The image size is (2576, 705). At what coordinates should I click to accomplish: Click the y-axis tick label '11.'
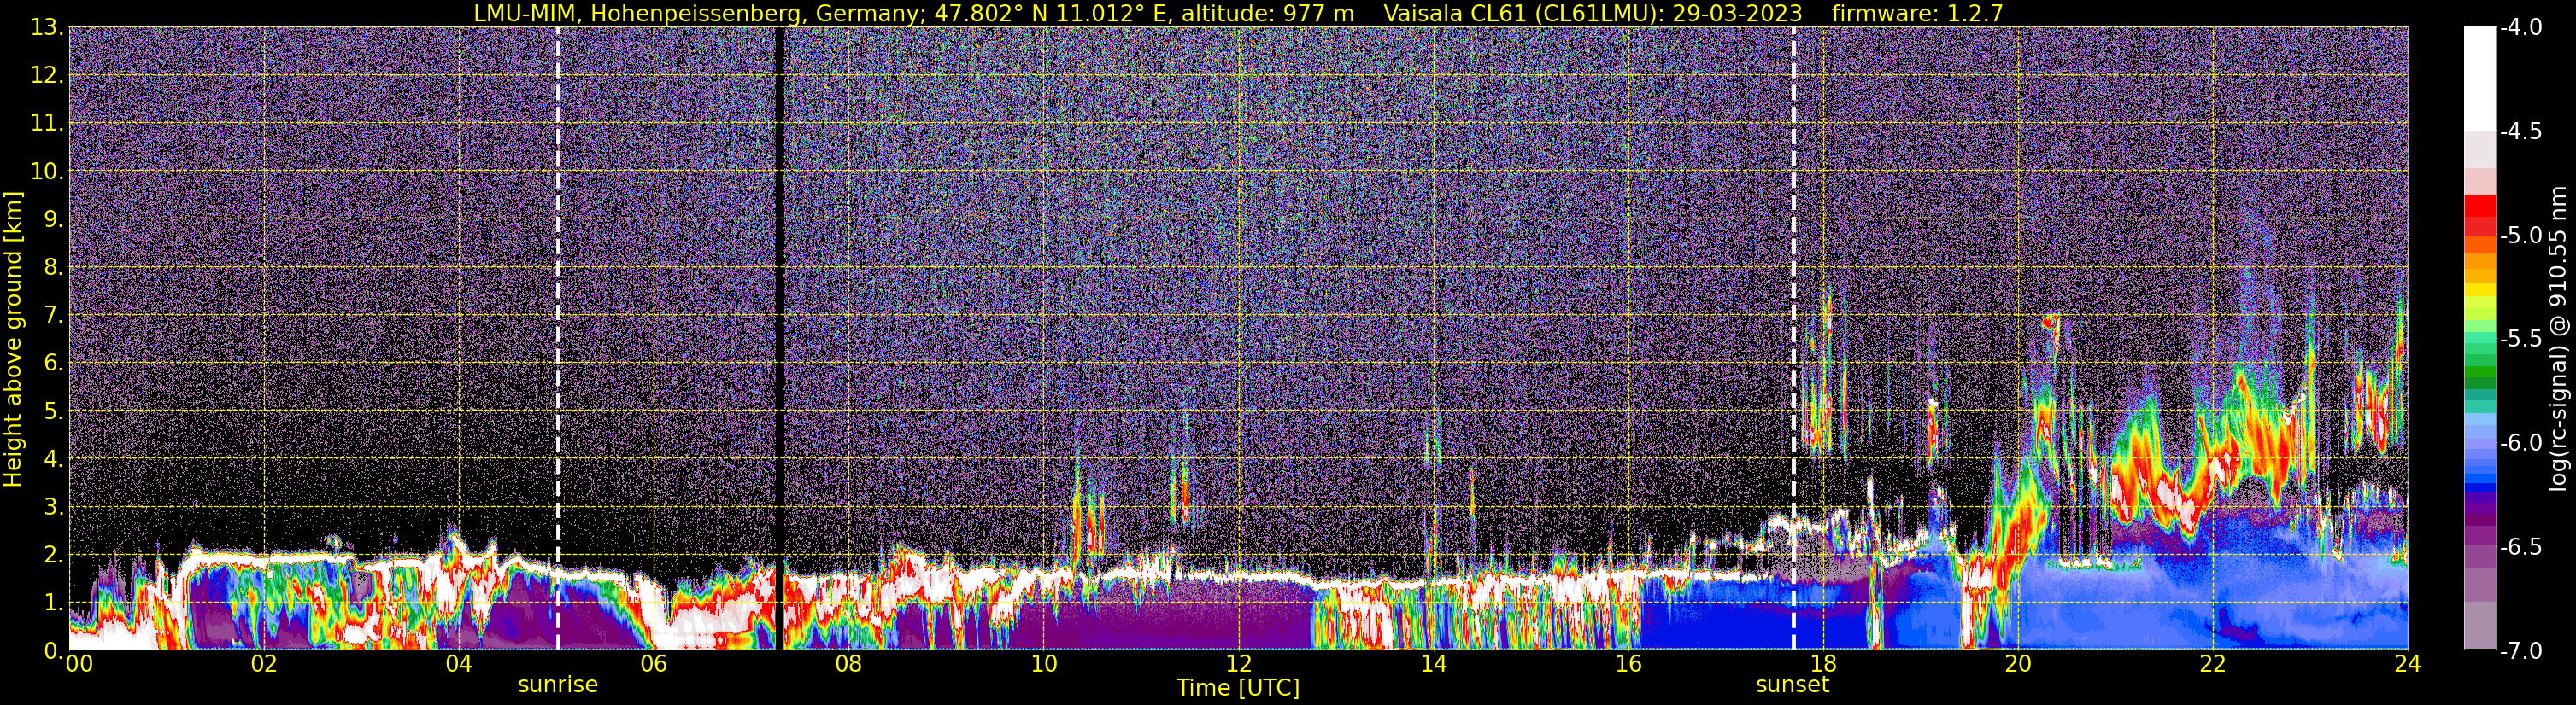[47, 124]
